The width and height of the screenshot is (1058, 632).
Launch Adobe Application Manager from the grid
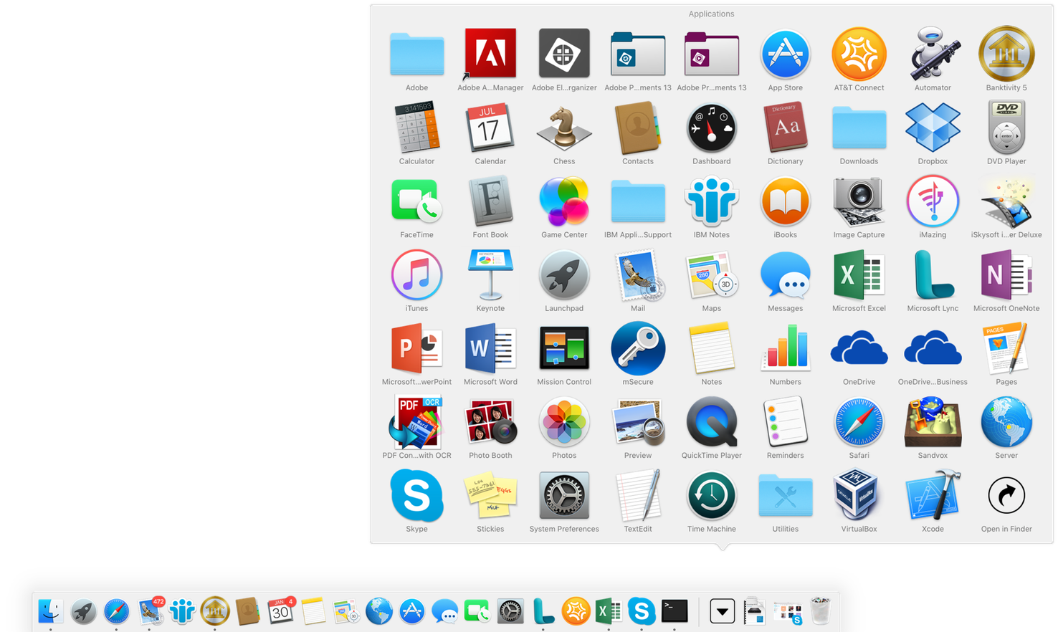click(x=490, y=54)
